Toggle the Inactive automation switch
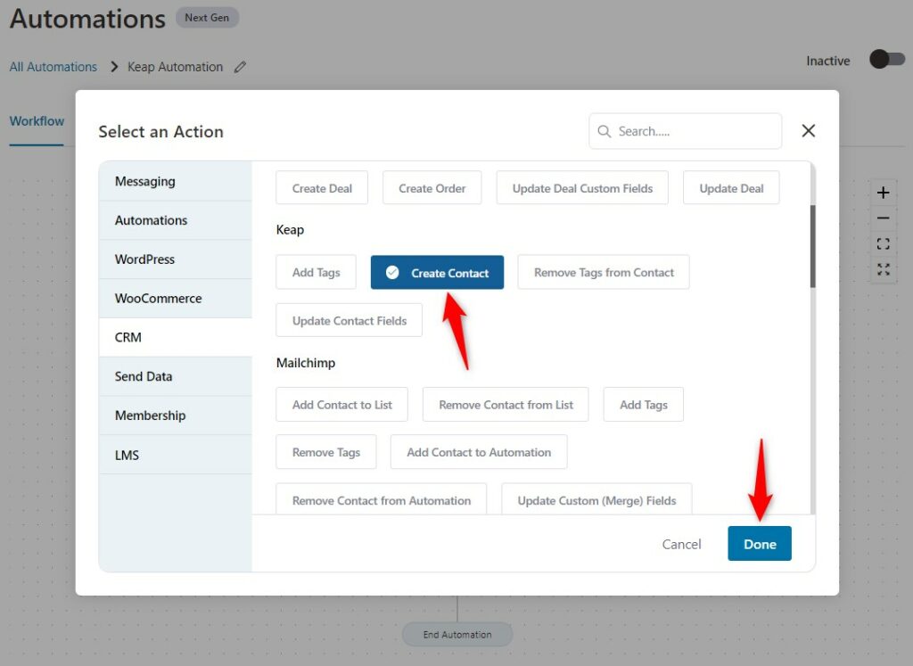Viewport: 913px width, 666px height. pos(887,60)
